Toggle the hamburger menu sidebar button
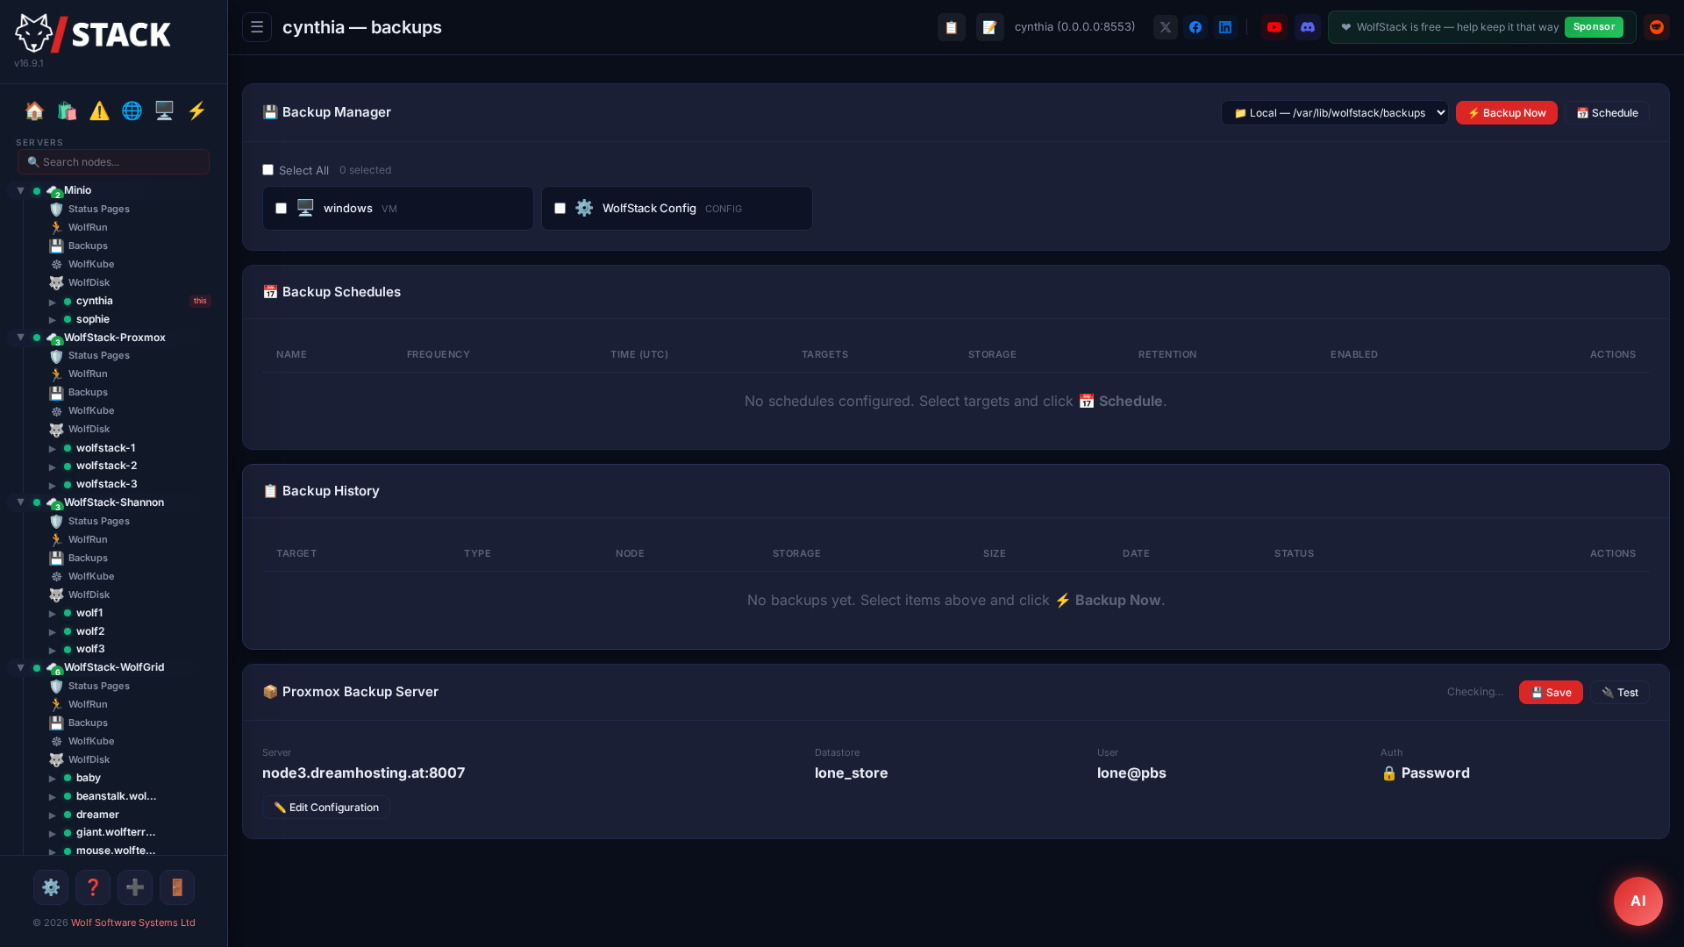Screen dimensions: 1684x947 [x=257, y=27]
